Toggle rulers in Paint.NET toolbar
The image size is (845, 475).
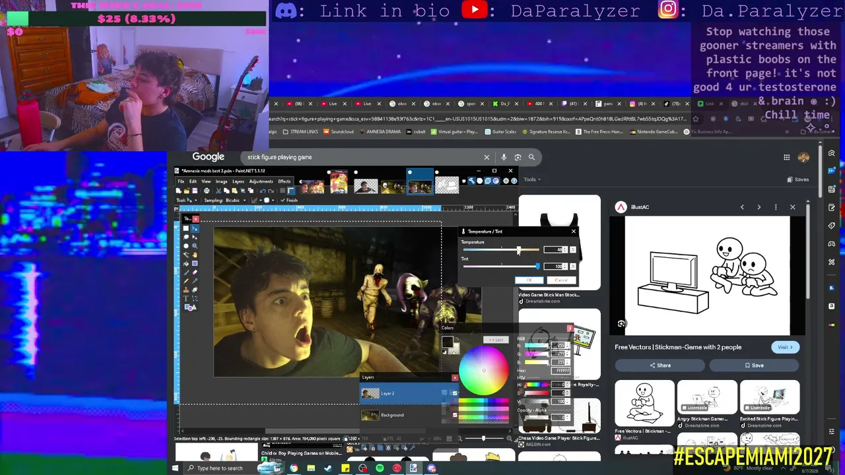click(x=290, y=191)
